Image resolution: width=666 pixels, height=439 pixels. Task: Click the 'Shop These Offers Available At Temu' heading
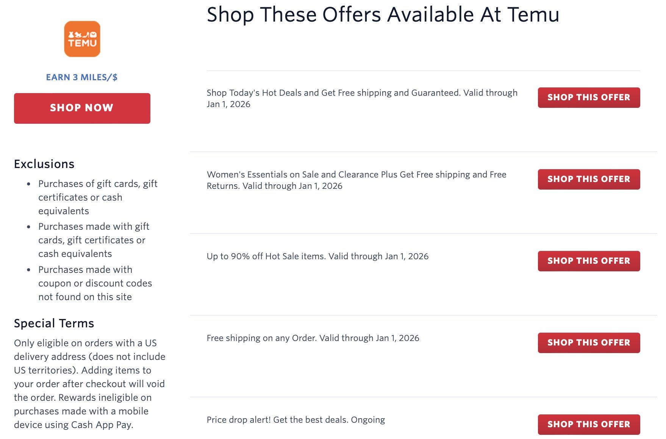(383, 15)
